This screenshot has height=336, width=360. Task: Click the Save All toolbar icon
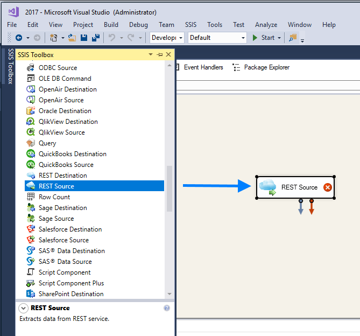point(95,38)
